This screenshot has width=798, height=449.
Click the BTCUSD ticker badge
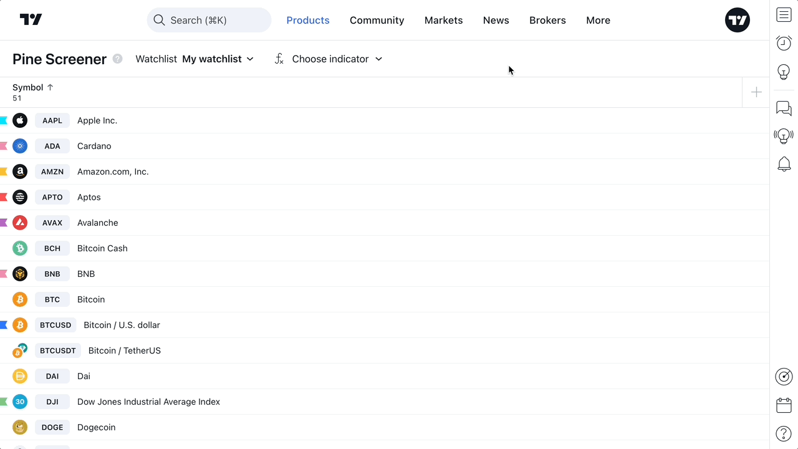[x=55, y=325]
